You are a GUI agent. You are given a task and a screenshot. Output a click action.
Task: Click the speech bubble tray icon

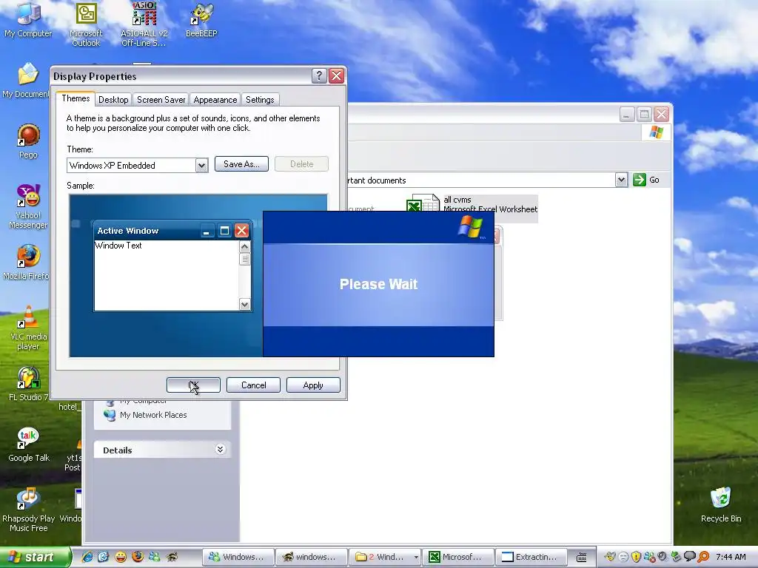pos(690,557)
